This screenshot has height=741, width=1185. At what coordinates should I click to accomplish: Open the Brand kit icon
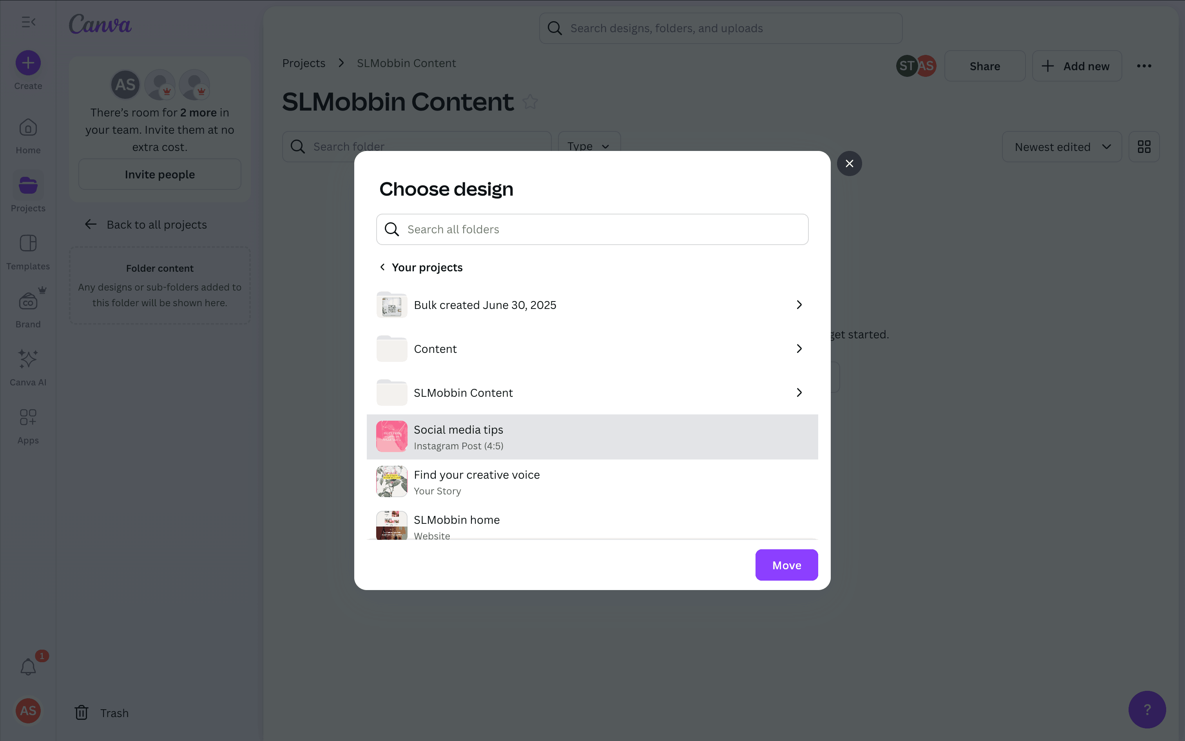coord(28,302)
